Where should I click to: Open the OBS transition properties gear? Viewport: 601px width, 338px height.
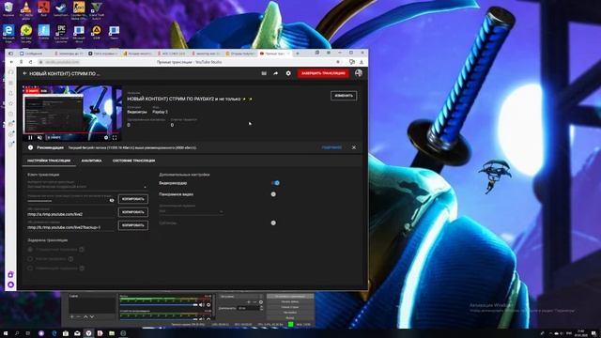[261, 302]
